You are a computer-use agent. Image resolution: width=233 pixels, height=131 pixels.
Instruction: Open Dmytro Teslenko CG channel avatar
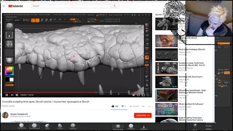click(x=5, y=115)
